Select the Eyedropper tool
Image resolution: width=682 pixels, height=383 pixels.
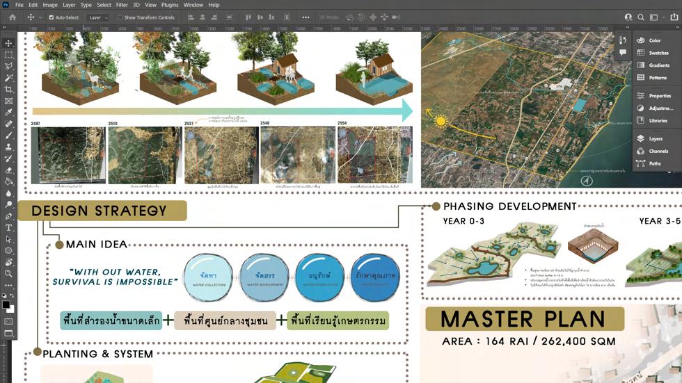(x=8, y=113)
